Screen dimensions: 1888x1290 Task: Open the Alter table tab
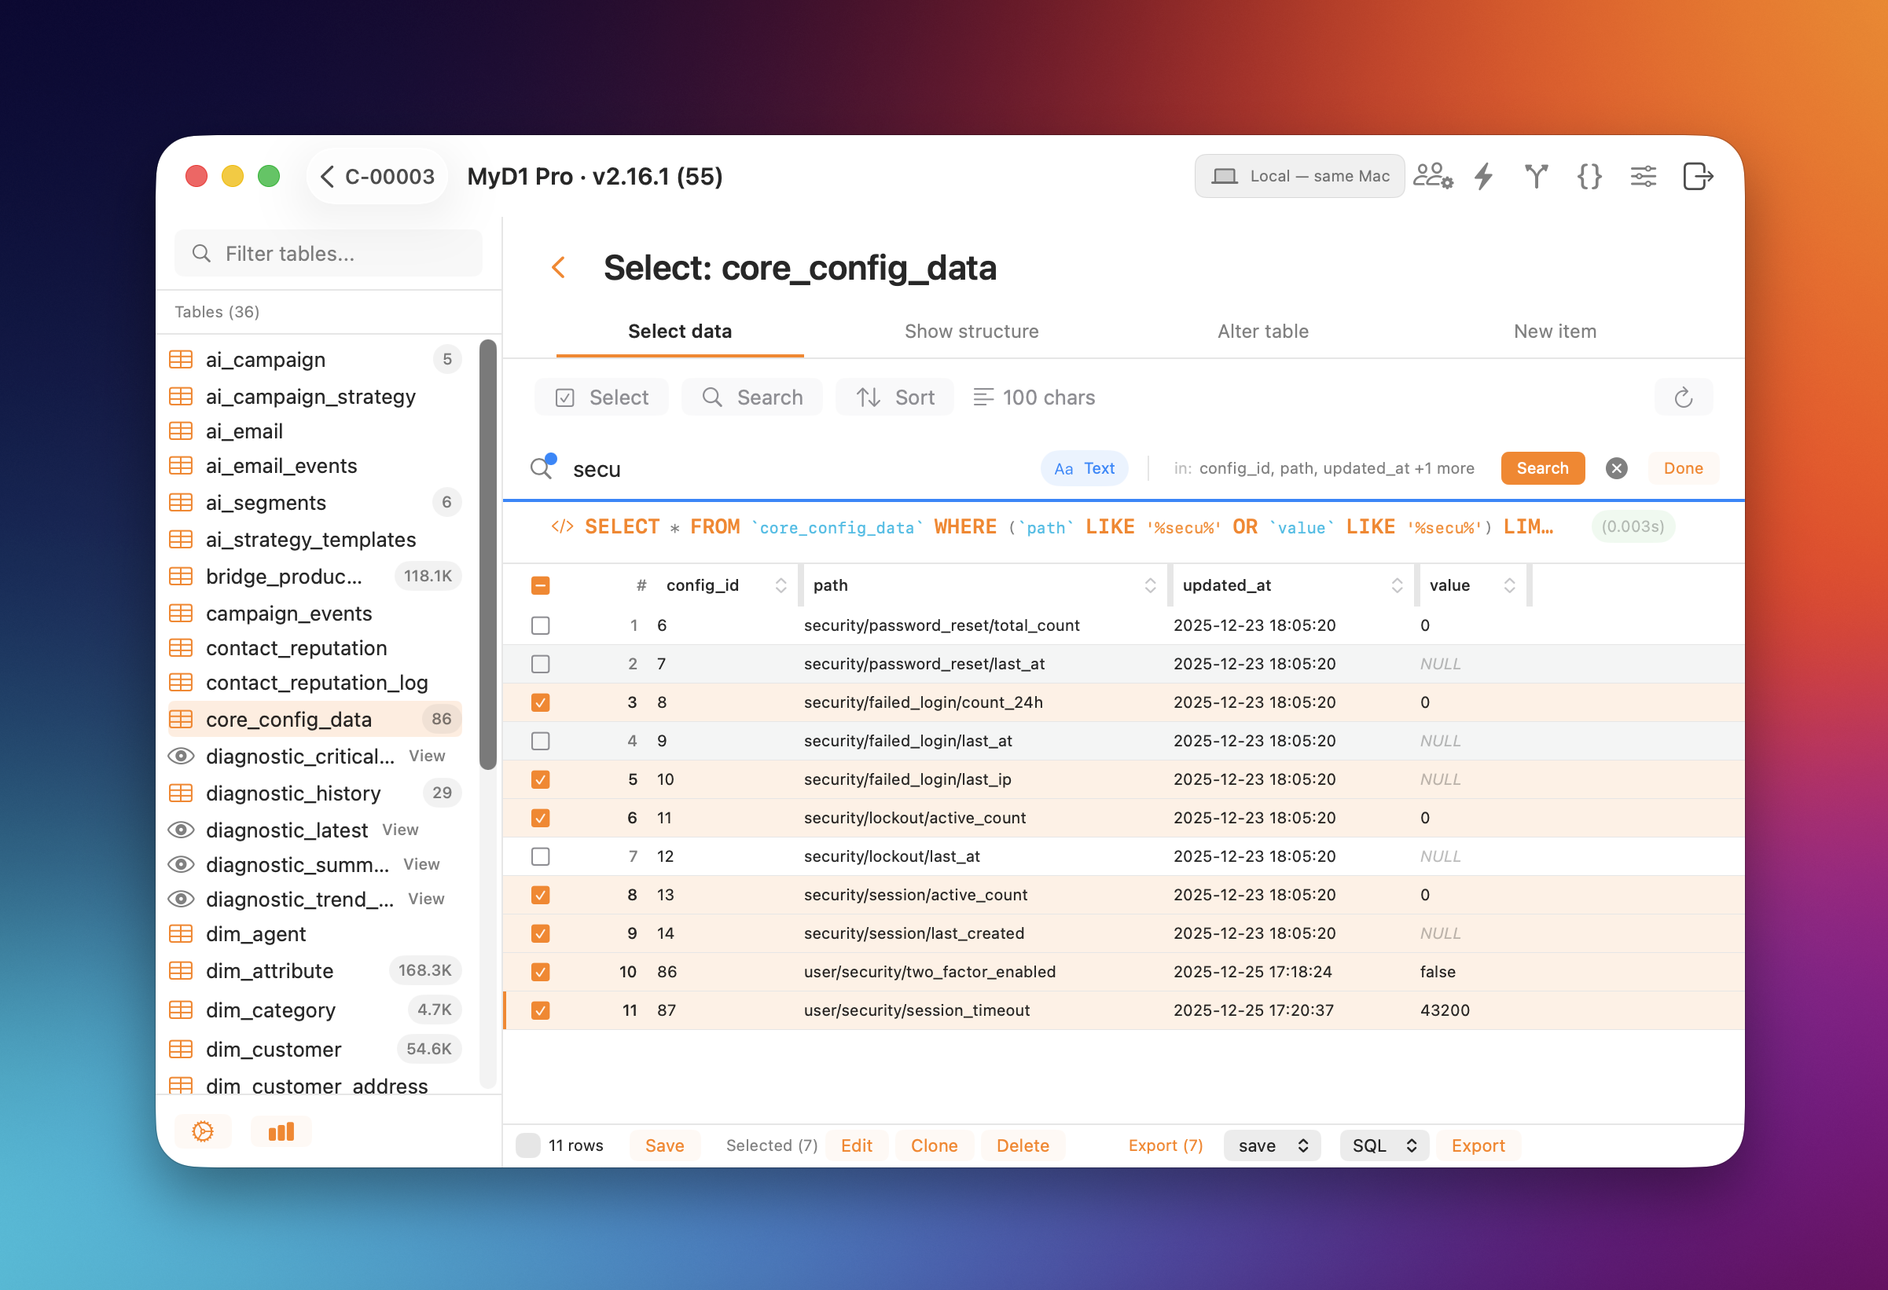pos(1263,332)
